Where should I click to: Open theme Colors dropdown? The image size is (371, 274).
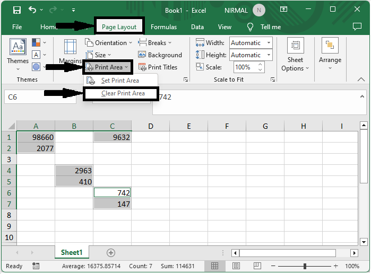click(39, 43)
